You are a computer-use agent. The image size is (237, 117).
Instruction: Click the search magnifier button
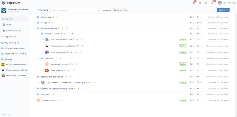pos(98,10)
